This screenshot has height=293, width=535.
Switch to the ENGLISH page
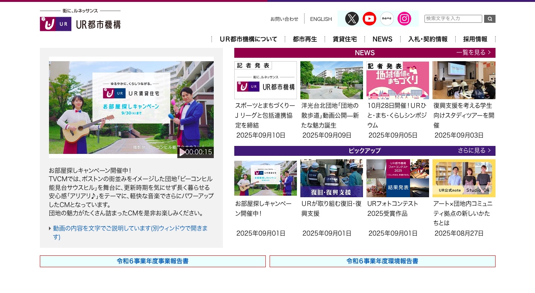(321, 19)
